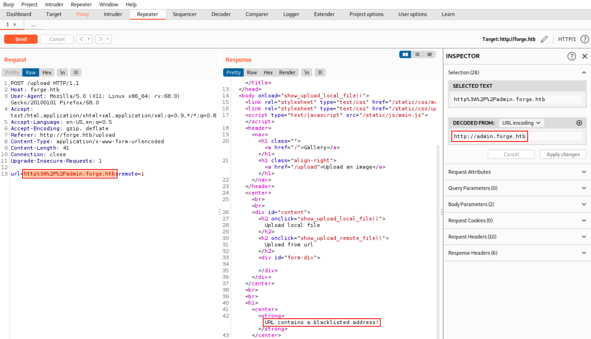Screen dimensions: 591x339
Task: Select Raw view in request pane
Action: pos(31,72)
